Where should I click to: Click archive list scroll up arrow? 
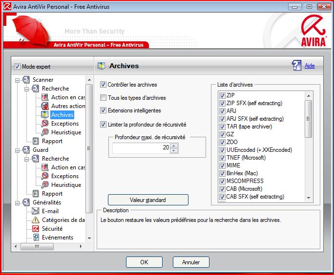click(309, 96)
